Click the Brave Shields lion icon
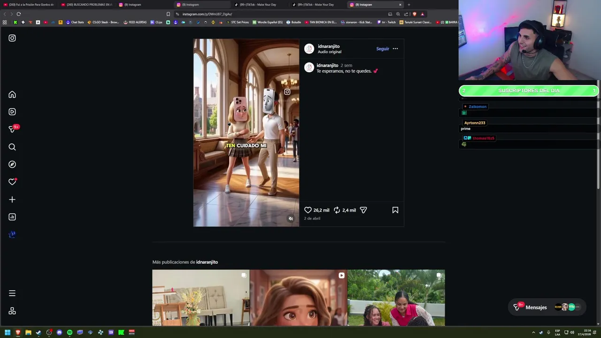Screen dimensions: 601x338 pyautogui.click(x=414, y=14)
